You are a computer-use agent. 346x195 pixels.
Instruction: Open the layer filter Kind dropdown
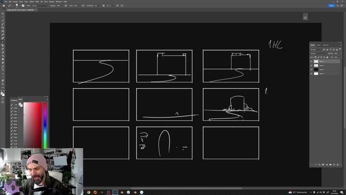point(316,50)
